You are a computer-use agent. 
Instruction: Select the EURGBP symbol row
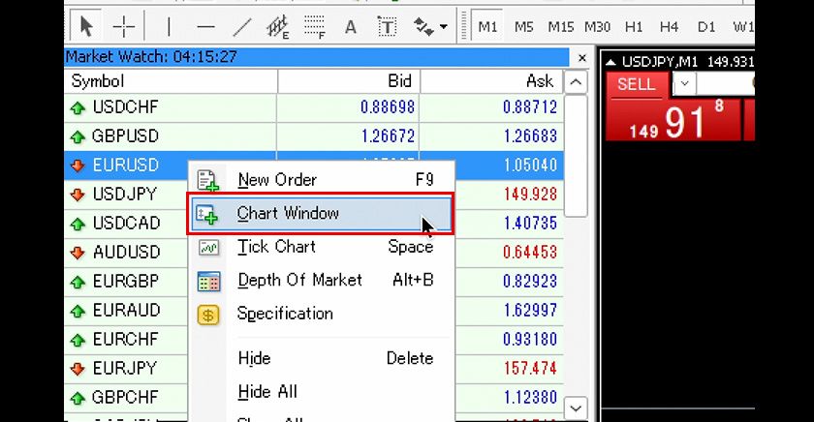click(x=126, y=281)
